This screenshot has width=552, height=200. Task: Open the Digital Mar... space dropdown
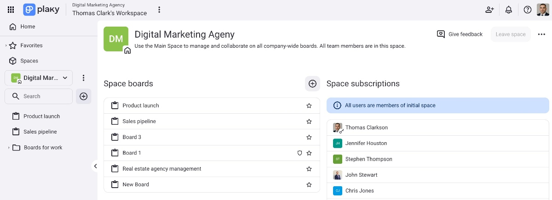click(39, 78)
